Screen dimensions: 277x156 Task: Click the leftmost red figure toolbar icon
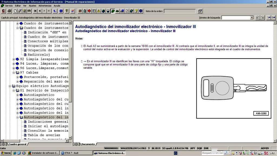point(3,11)
